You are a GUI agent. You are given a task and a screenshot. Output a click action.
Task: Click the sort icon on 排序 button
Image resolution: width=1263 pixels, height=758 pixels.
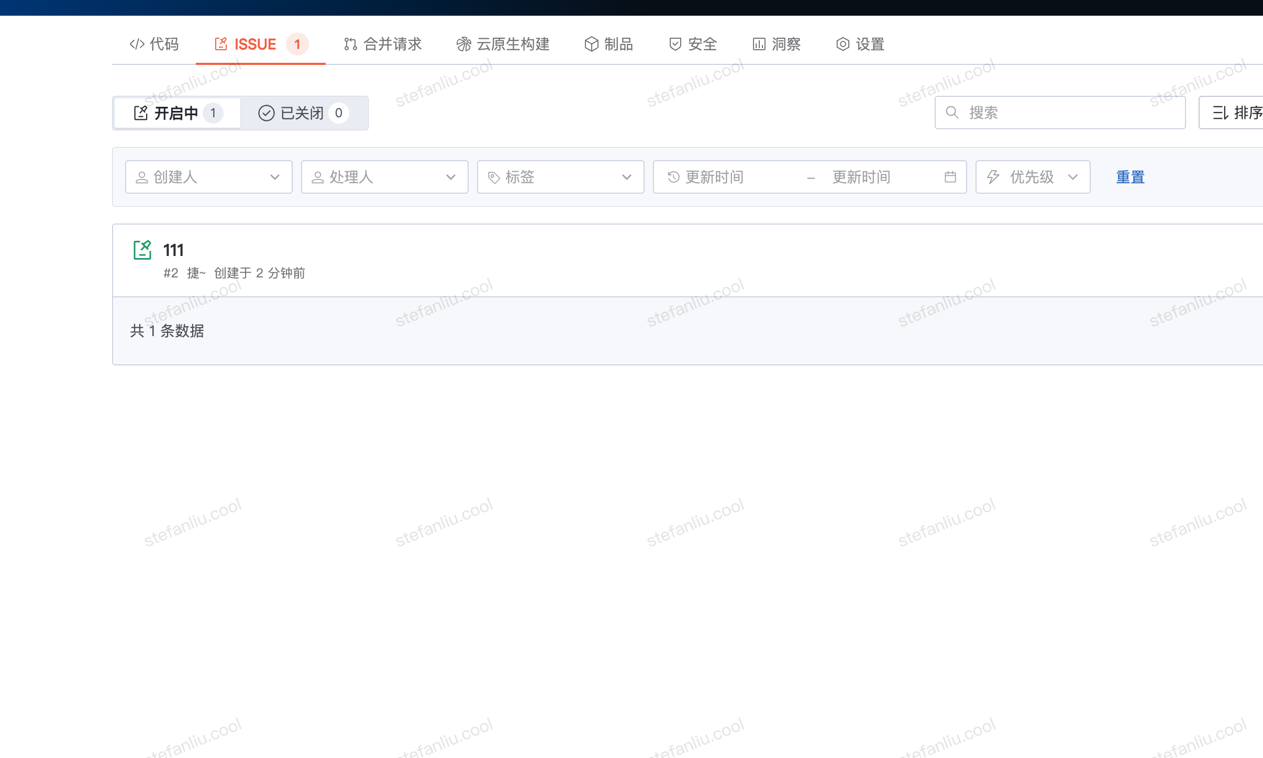coord(1220,113)
